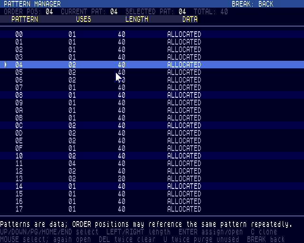Click the DATA column header
Viewport: 304px width, 243px height.
coord(190,19)
